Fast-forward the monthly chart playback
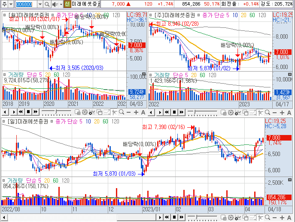The image size is (295, 222). click(35, 112)
